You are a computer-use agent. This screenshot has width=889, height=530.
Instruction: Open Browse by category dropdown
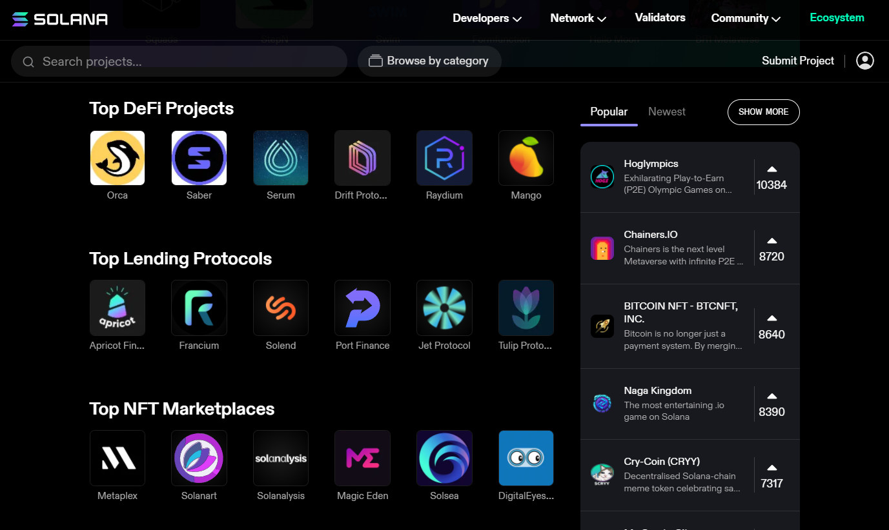(x=429, y=61)
